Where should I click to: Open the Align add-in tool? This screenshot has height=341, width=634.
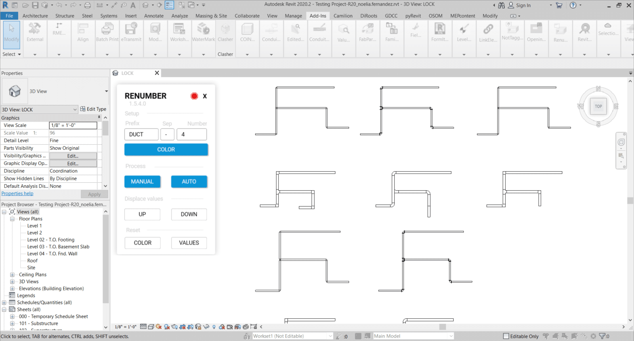pyautogui.click(x=83, y=33)
